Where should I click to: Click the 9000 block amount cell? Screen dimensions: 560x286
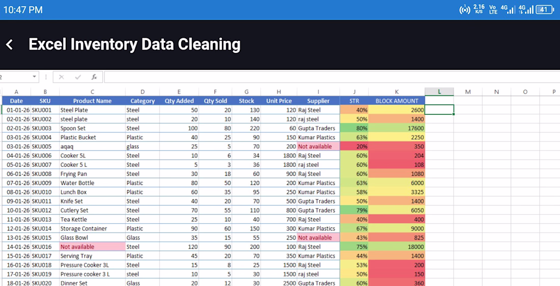tap(397, 228)
